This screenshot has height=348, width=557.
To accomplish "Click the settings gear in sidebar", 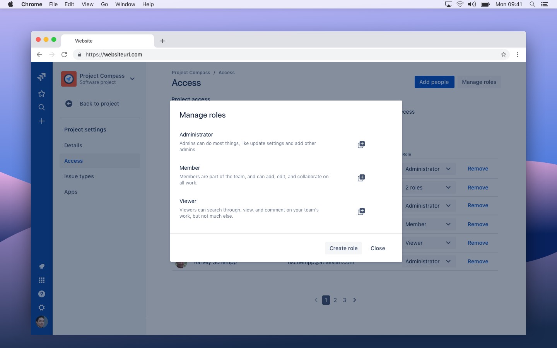I will [42, 308].
